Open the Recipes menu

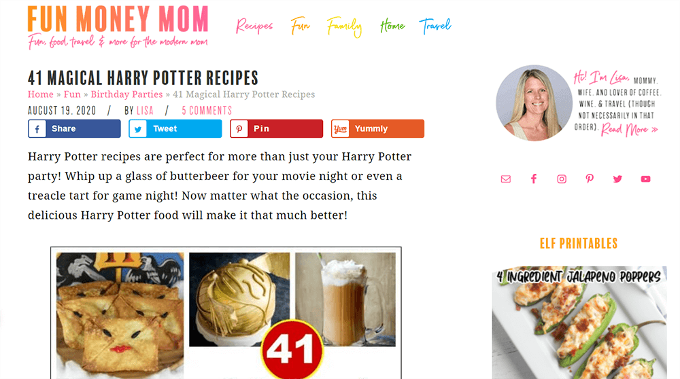tap(254, 26)
